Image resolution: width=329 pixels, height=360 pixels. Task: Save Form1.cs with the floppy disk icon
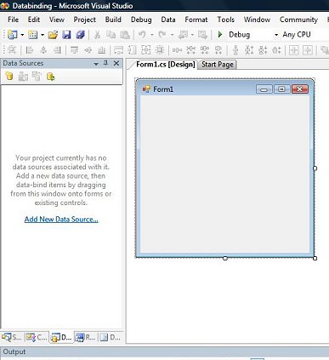tap(66, 35)
